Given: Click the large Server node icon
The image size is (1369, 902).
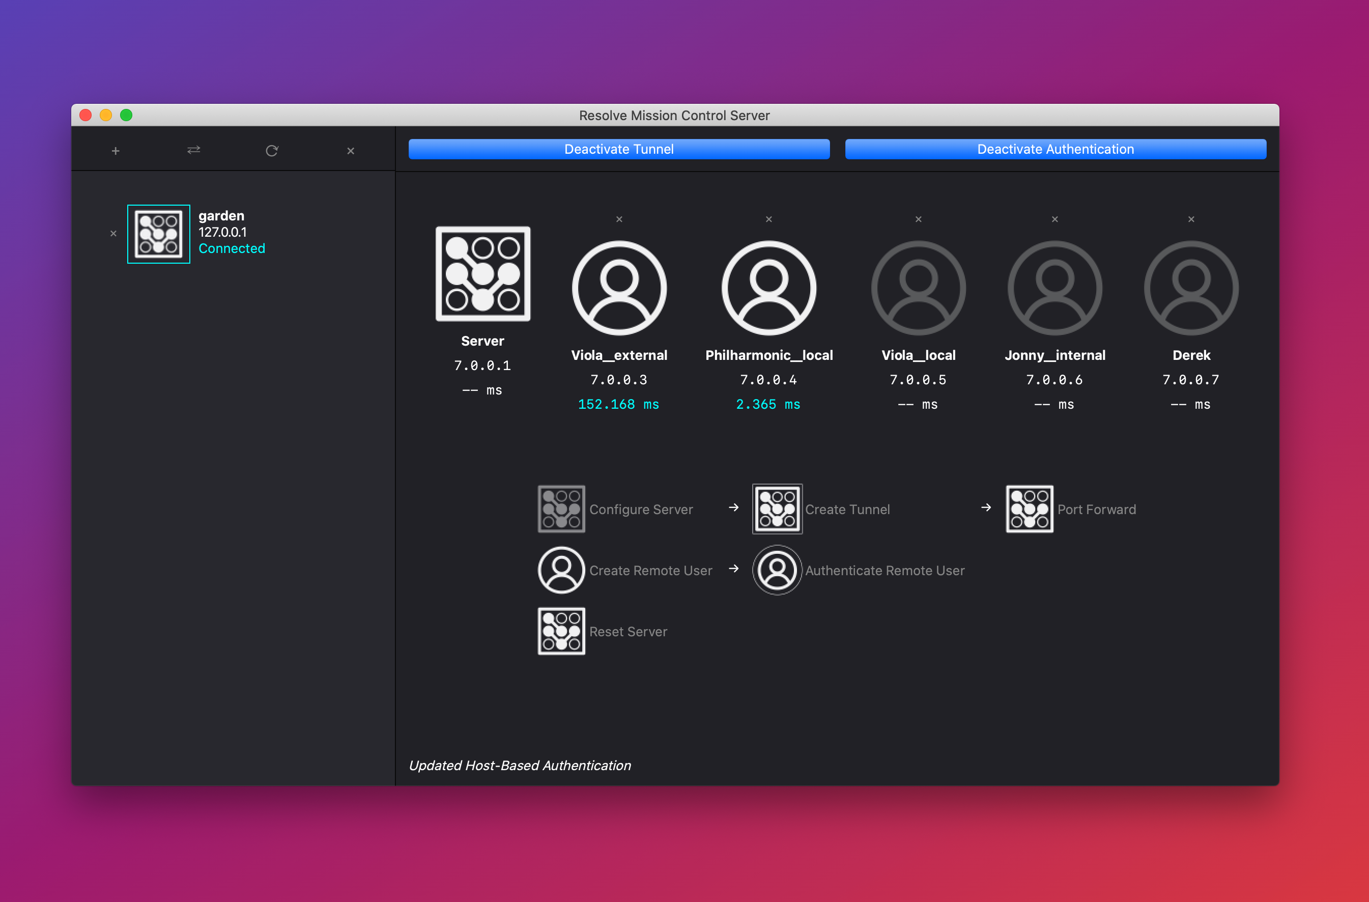Looking at the screenshot, I should coord(482,274).
